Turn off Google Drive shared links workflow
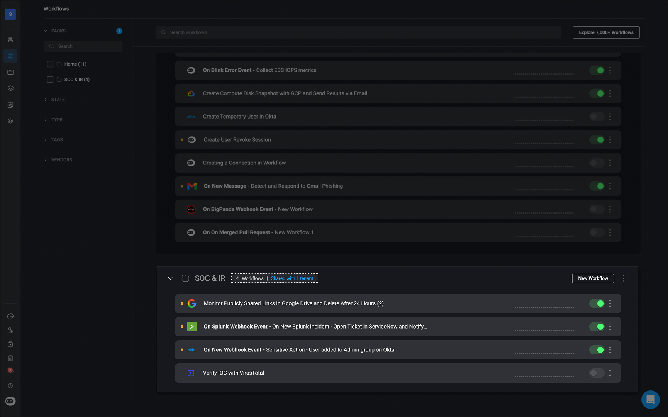This screenshot has height=417, width=668. [597, 303]
